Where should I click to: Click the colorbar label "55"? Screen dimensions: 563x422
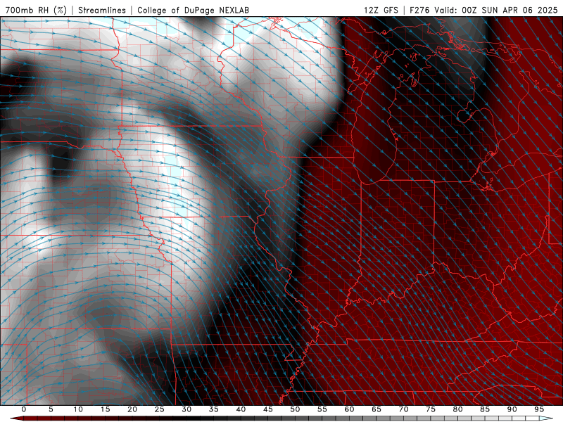[x=322, y=409]
